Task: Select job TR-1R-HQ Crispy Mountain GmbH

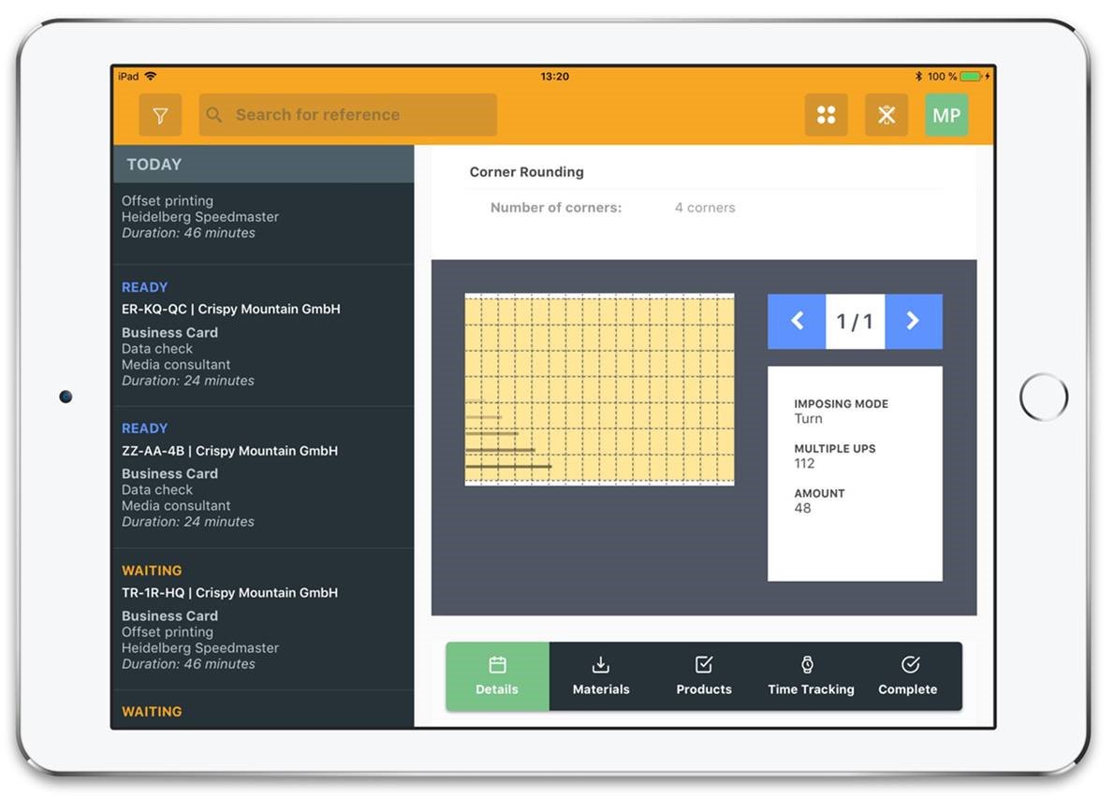Action: (264, 618)
